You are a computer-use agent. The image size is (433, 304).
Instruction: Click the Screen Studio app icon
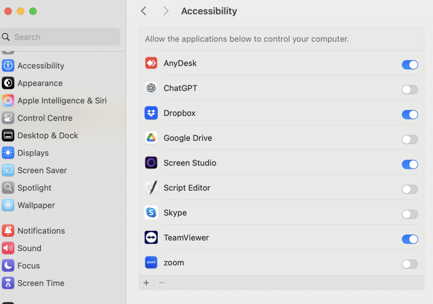151,163
